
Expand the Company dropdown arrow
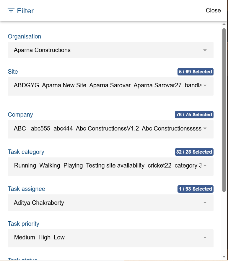[205, 129]
